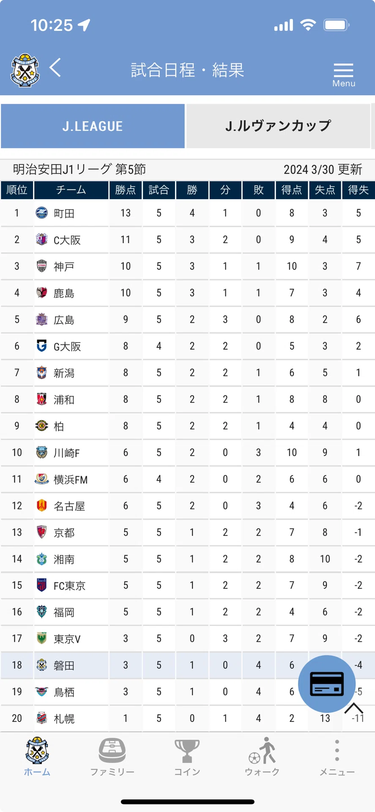Select the 札幌 team row
375x812 pixels.
coord(187,719)
